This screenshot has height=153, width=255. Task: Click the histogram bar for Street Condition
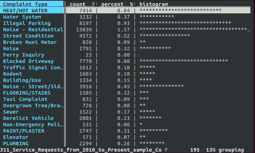pos(164,36)
